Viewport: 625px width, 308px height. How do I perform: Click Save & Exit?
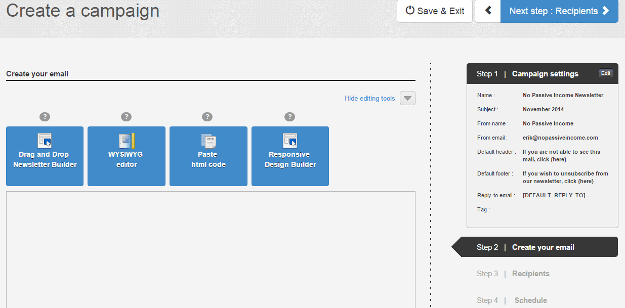tap(434, 11)
